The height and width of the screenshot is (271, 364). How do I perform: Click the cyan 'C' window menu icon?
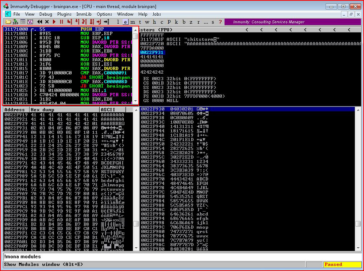coord(8,14)
